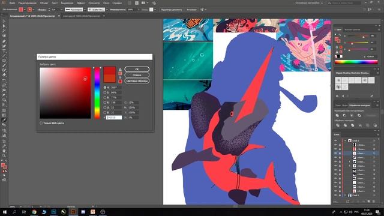This screenshot has width=384, height=216.
Task: Open the graphic style swatch dropdown
Action: (x=155, y=10)
